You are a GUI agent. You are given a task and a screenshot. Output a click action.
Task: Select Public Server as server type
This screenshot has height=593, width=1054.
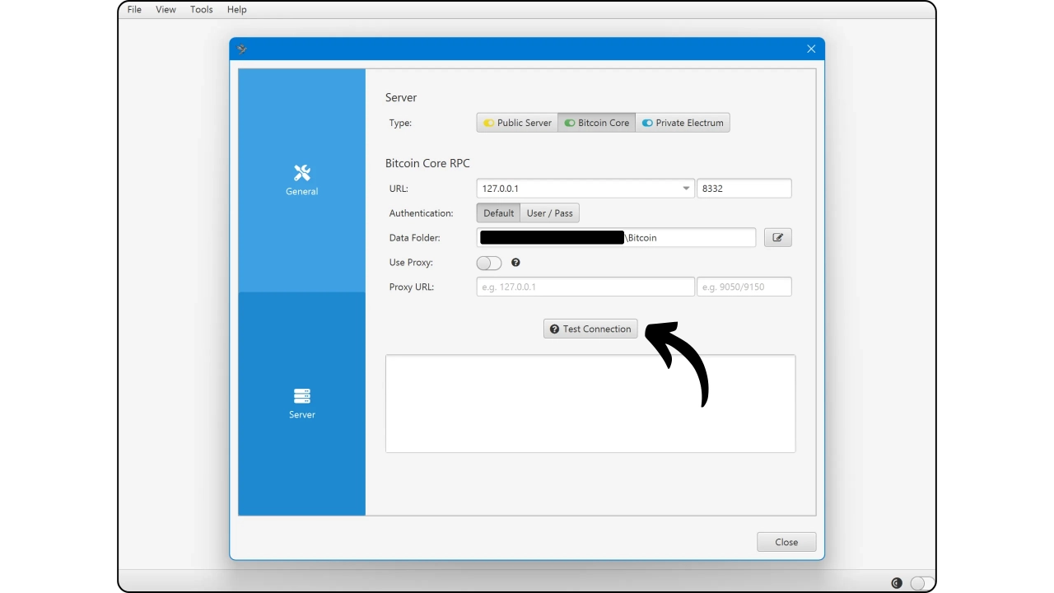pos(517,123)
